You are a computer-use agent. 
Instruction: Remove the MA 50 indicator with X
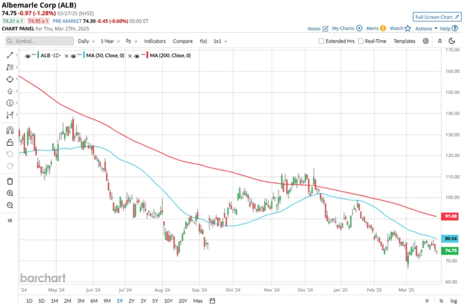(130, 56)
